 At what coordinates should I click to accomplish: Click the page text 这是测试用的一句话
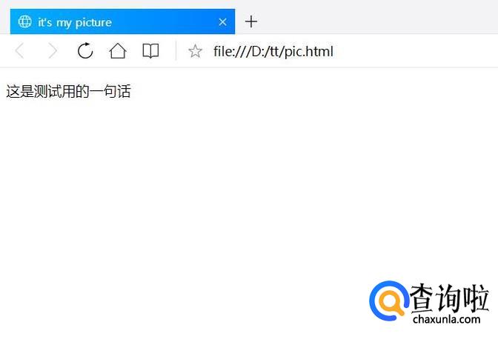[x=68, y=91]
